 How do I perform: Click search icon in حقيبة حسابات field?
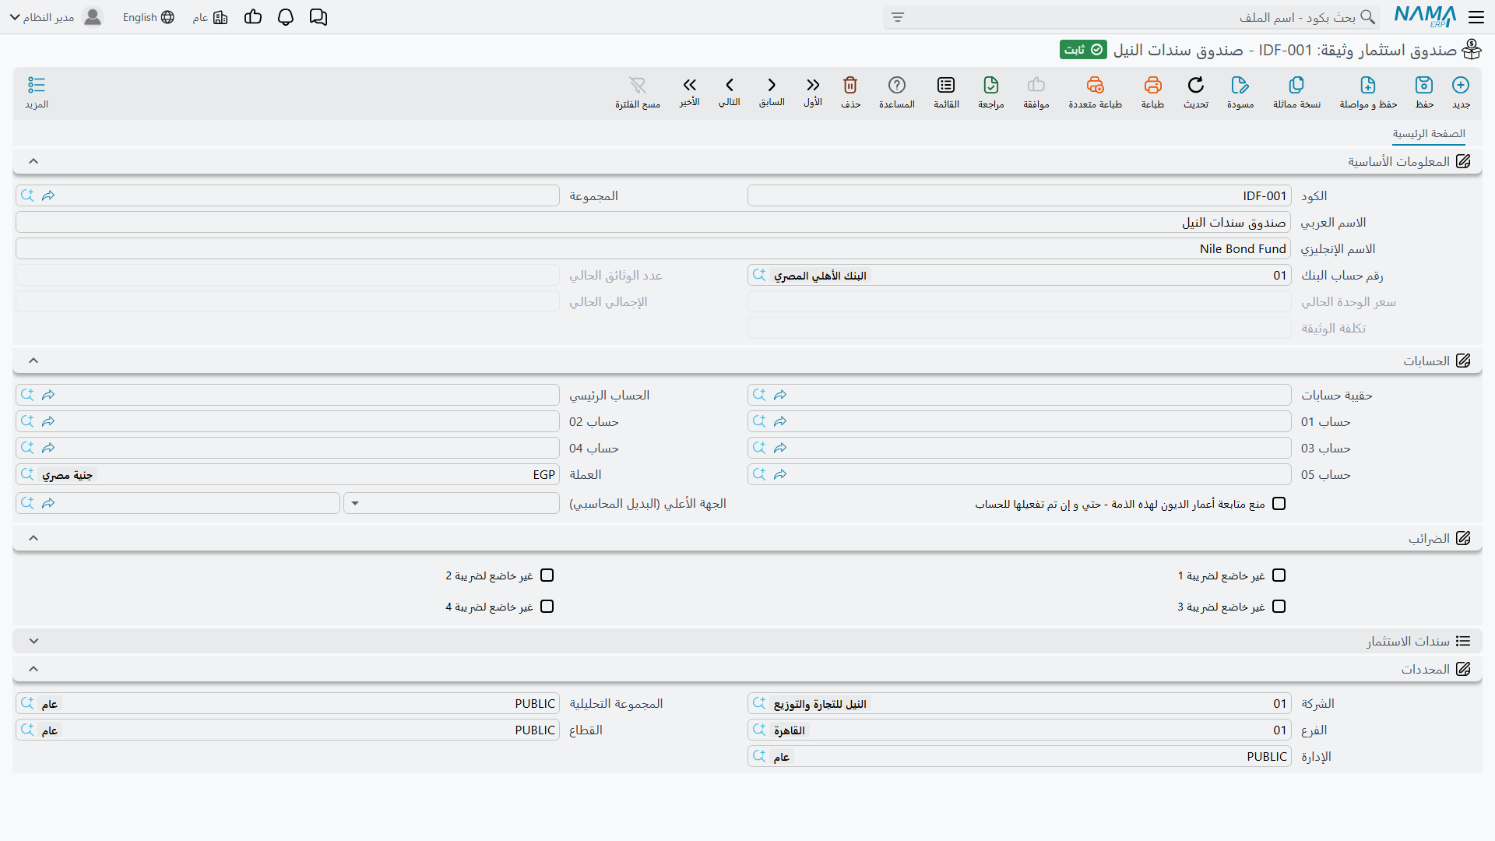point(759,395)
